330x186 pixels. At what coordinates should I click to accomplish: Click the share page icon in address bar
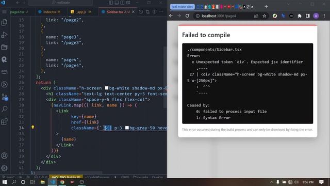(x=256, y=16)
